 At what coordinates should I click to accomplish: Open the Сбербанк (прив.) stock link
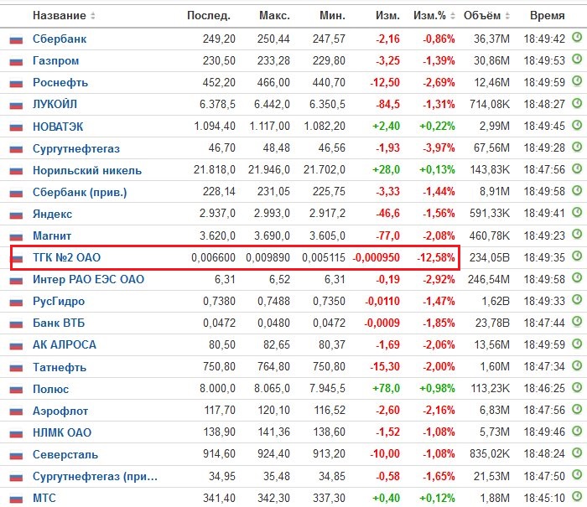coord(80,192)
